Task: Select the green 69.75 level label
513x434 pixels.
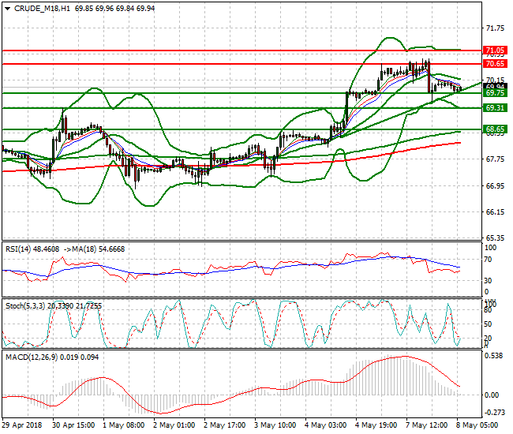Action: tap(495, 93)
